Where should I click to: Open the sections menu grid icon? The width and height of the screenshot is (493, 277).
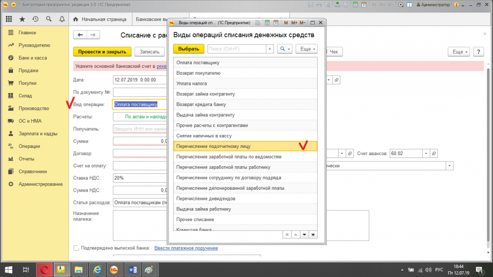(x=9, y=19)
